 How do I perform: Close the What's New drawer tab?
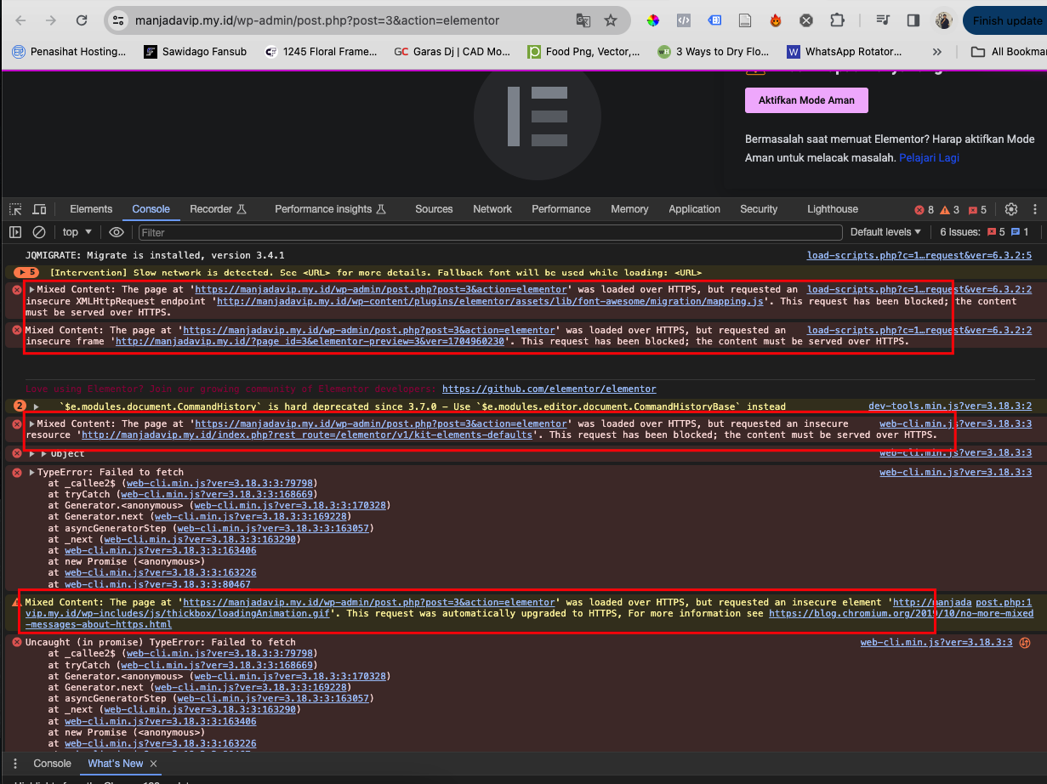(154, 764)
